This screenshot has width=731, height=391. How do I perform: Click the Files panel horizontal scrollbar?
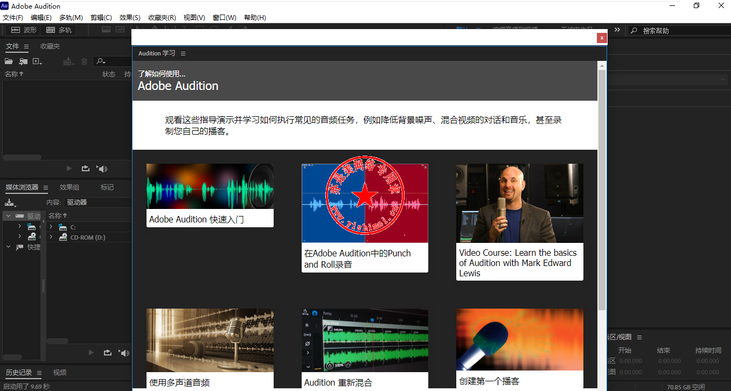(22, 157)
